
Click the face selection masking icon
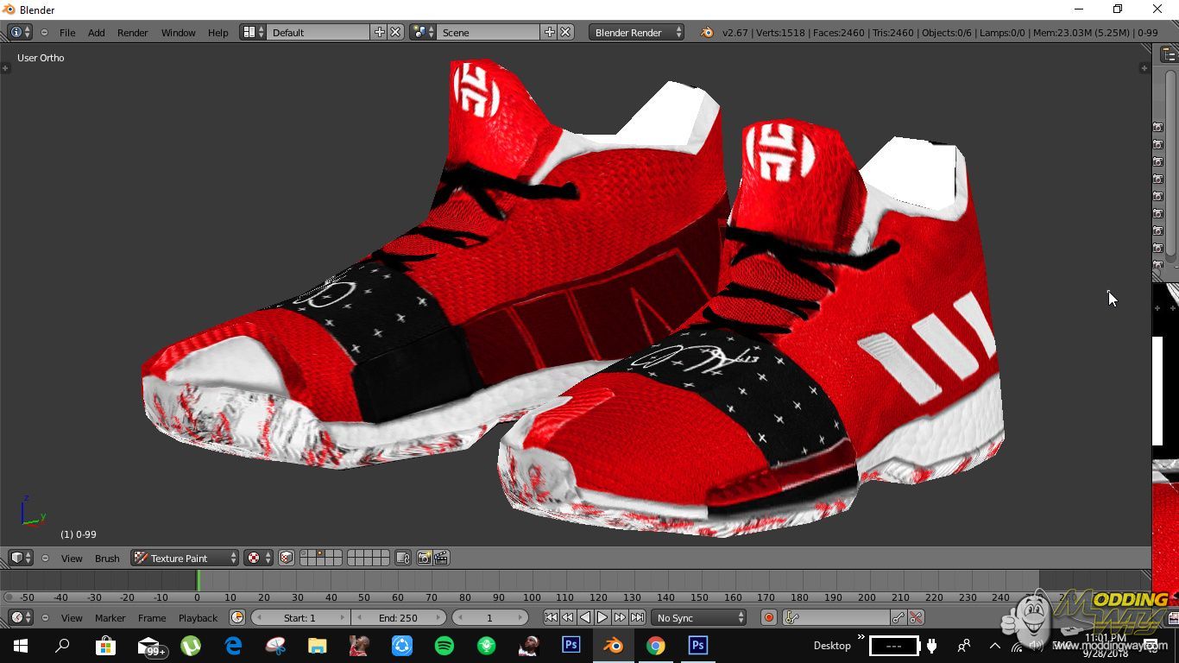tap(287, 558)
